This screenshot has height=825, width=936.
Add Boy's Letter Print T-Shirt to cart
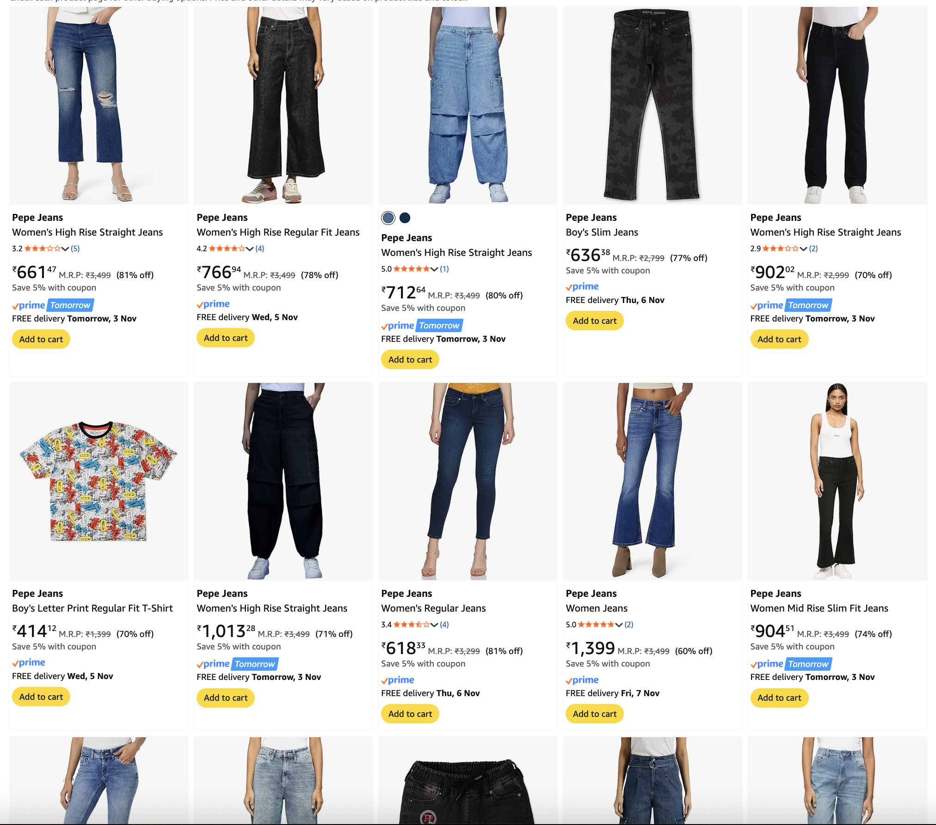click(x=41, y=697)
